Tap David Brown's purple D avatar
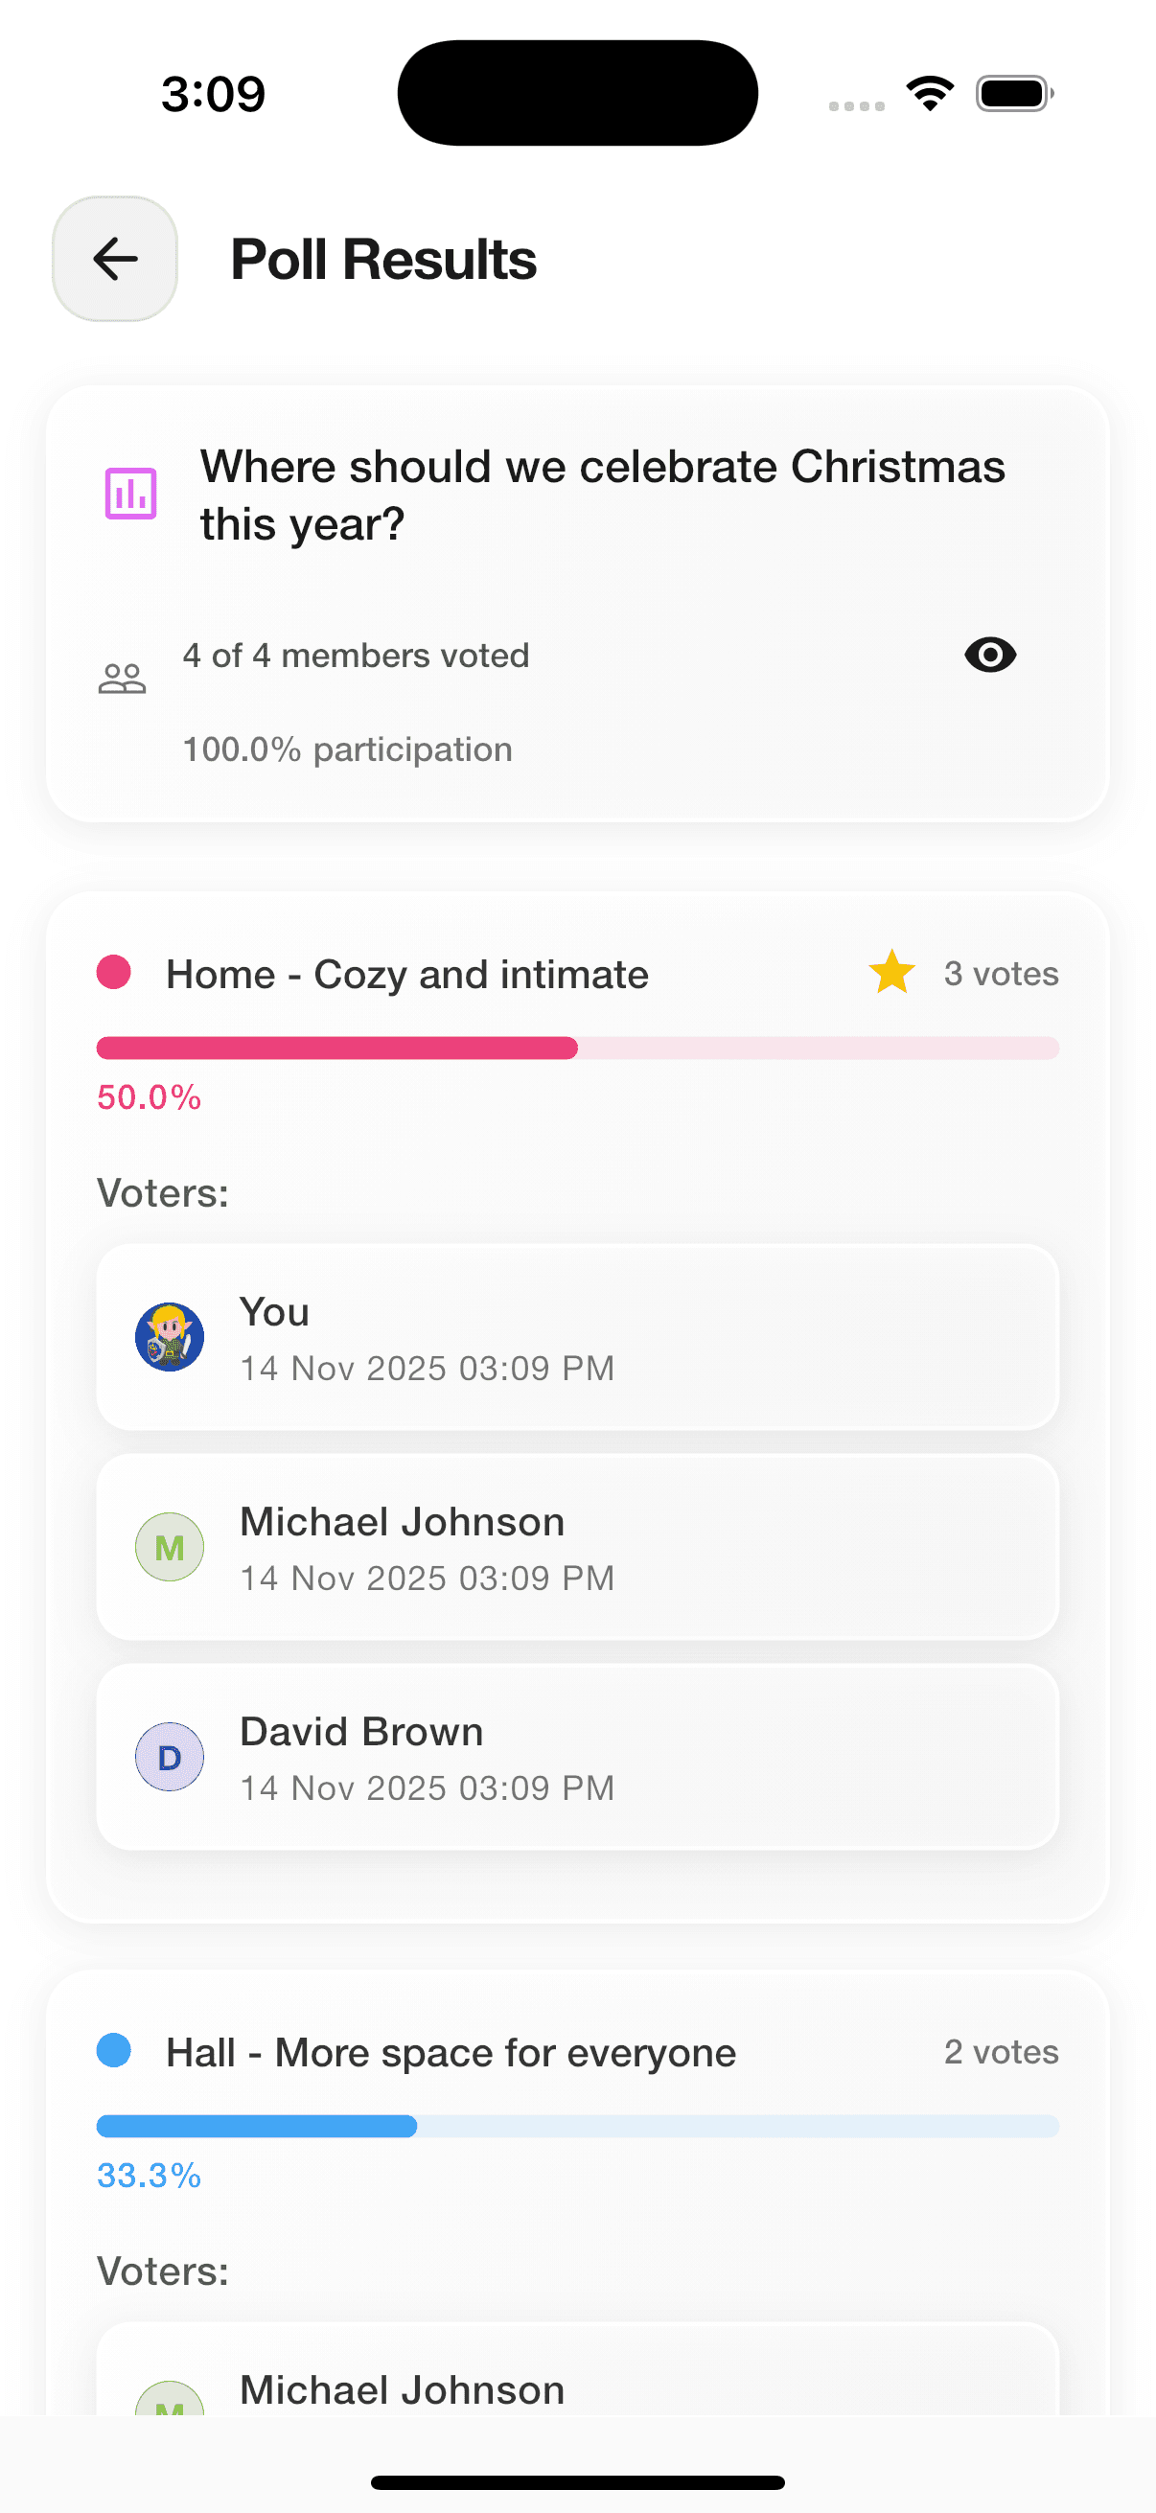The height and width of the screenshot is (2513, 1156). [170, 1757]
